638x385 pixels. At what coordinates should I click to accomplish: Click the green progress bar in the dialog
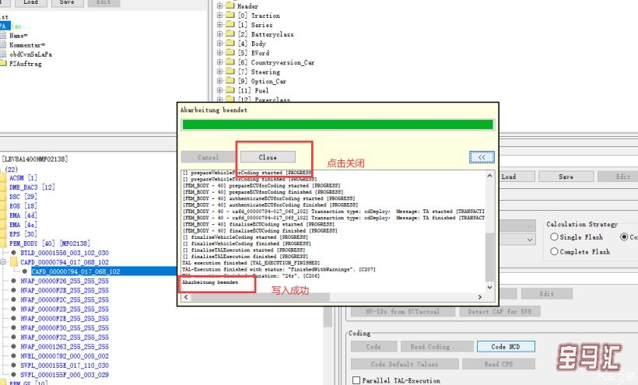coord(338,124)
